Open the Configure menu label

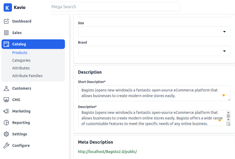point(21,146)
